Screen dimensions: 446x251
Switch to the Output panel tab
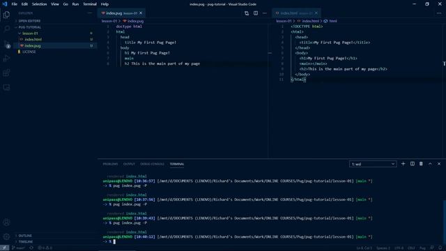coord(129,165)
